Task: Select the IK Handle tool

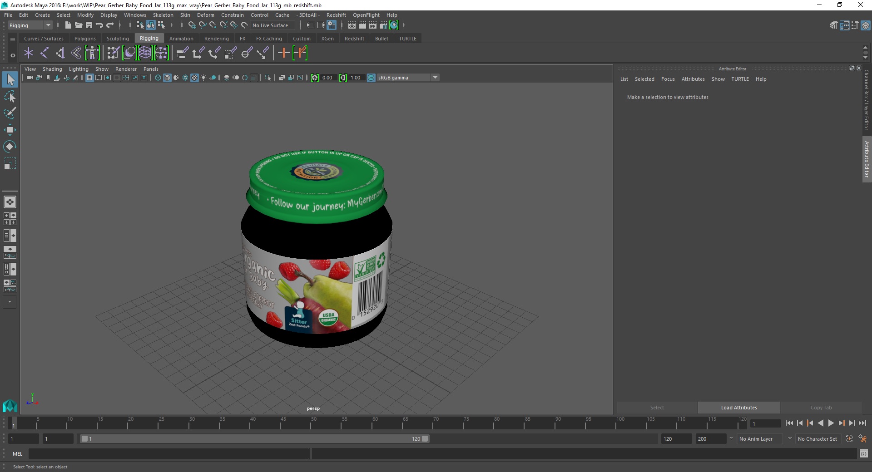Action: point(60,53)
